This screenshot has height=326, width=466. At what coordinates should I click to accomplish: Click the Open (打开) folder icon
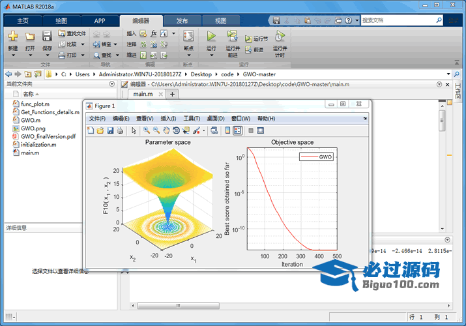(30, 37)
